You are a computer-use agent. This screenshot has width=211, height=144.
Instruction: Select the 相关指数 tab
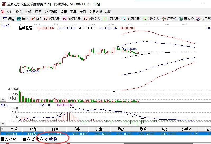(x=9, y=139)
